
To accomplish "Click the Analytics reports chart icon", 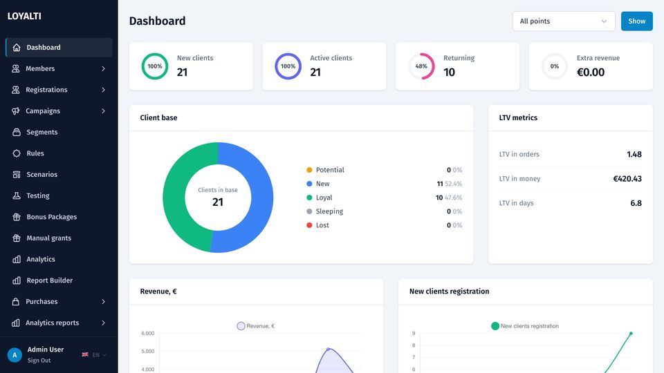I will [x=16, y=323].
